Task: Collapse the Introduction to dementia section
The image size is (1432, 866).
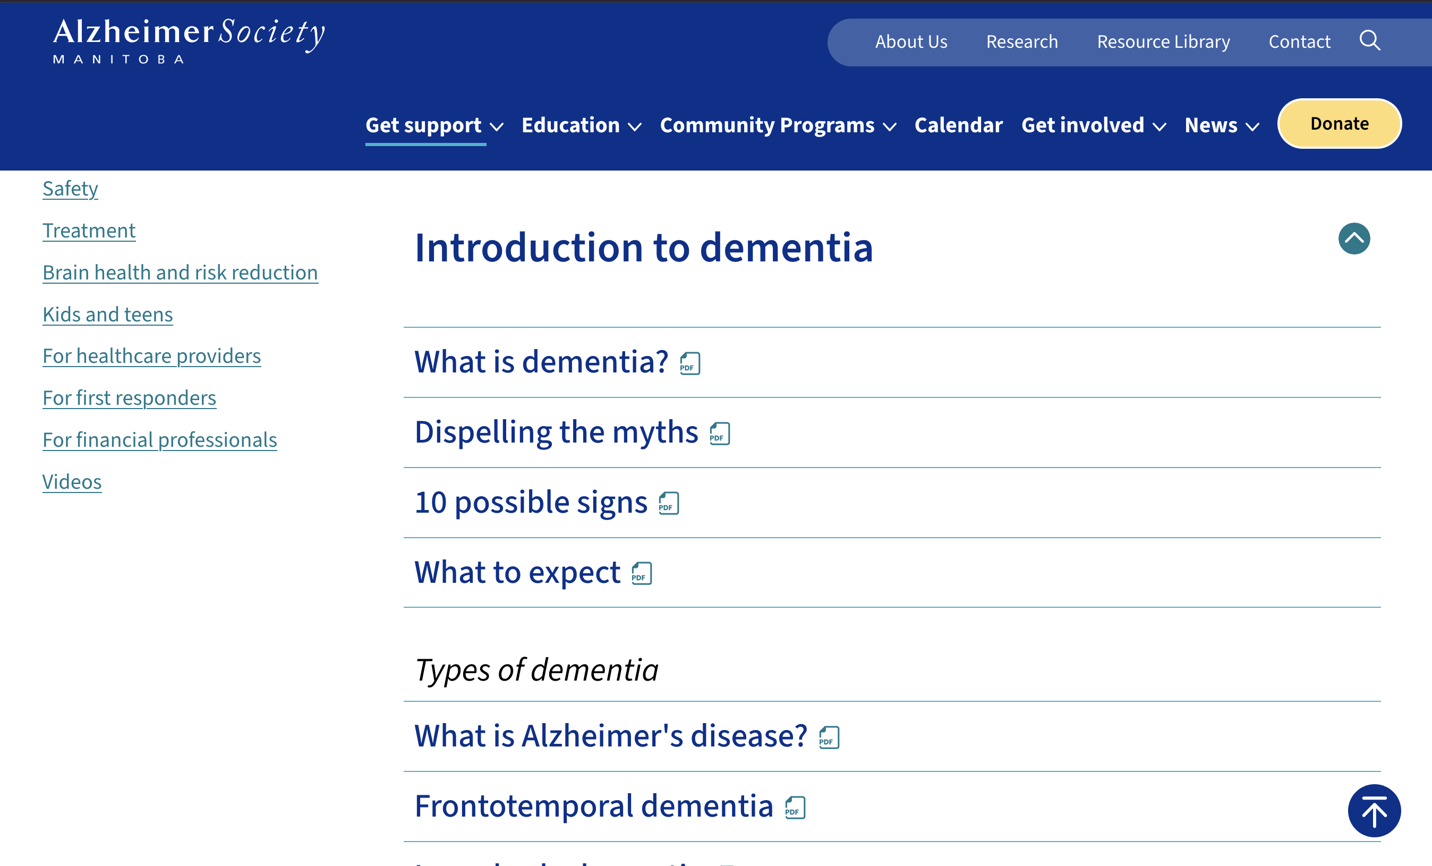Action: pyautogui.click(x=1353, y=239)
